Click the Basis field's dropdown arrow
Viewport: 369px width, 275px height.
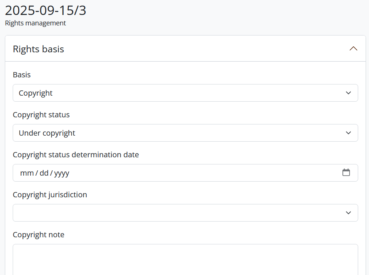click(348, 93)
